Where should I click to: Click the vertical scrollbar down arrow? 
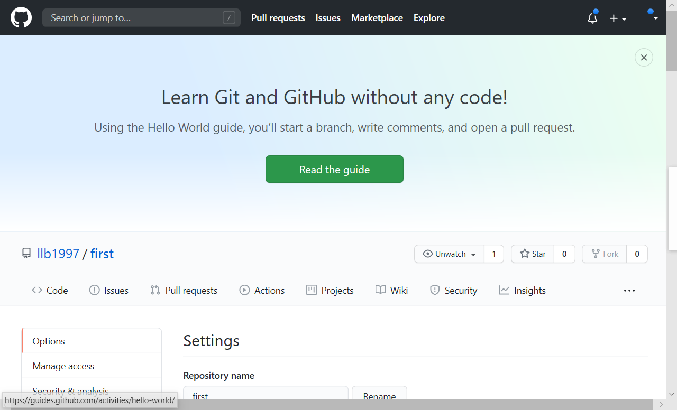pyautogui.click(x=672, y=394)
